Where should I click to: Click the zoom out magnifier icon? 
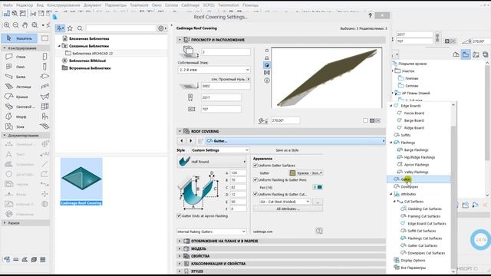[x=15, y=25]
